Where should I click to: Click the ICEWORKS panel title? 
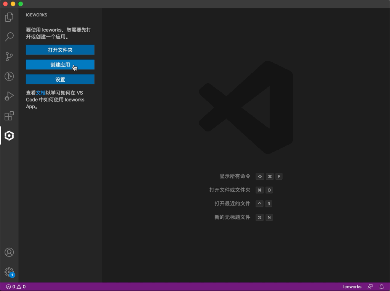click(37, 15)
